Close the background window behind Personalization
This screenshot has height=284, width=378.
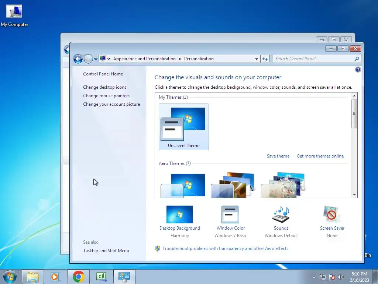[x=346, y=39]
